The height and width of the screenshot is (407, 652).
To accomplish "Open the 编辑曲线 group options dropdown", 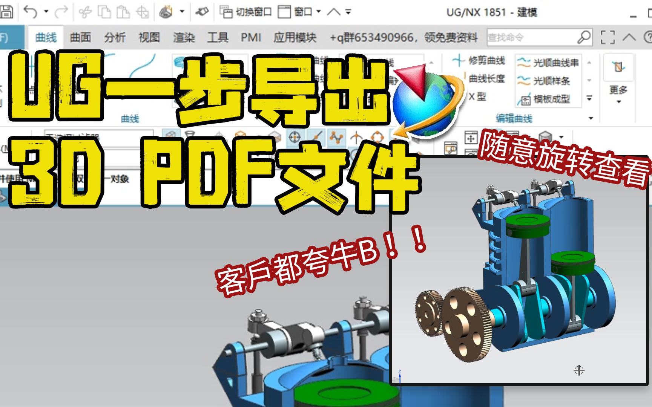I will coord(591,118).
